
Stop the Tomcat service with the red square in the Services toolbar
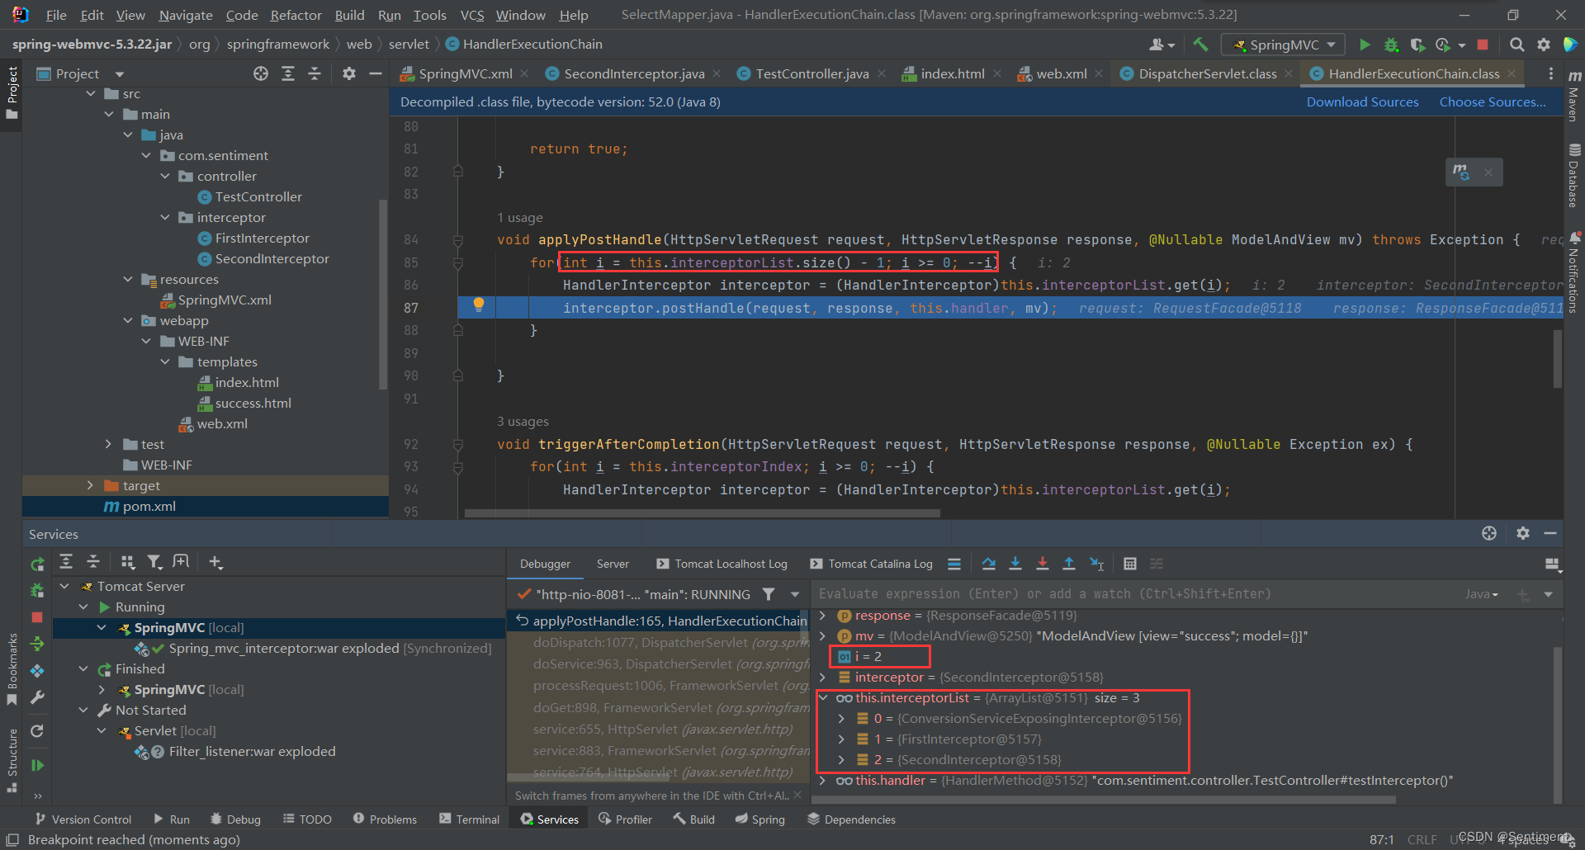37,617
